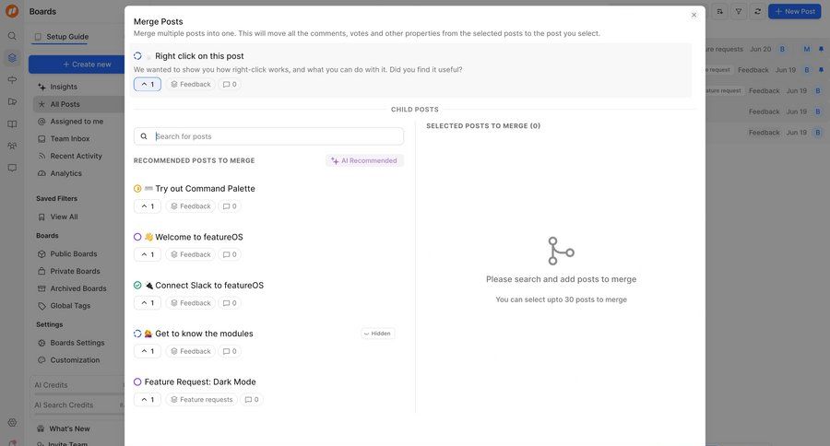Upvote Try out Command Palette post
This screenshot has height=446, width=830.
[148, 206]
